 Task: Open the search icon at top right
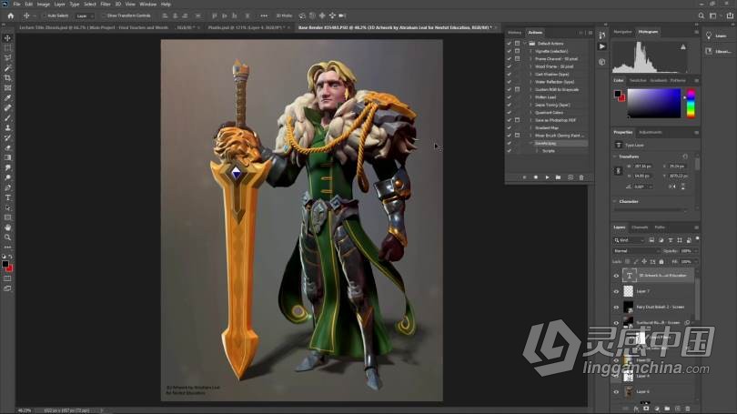701,15
